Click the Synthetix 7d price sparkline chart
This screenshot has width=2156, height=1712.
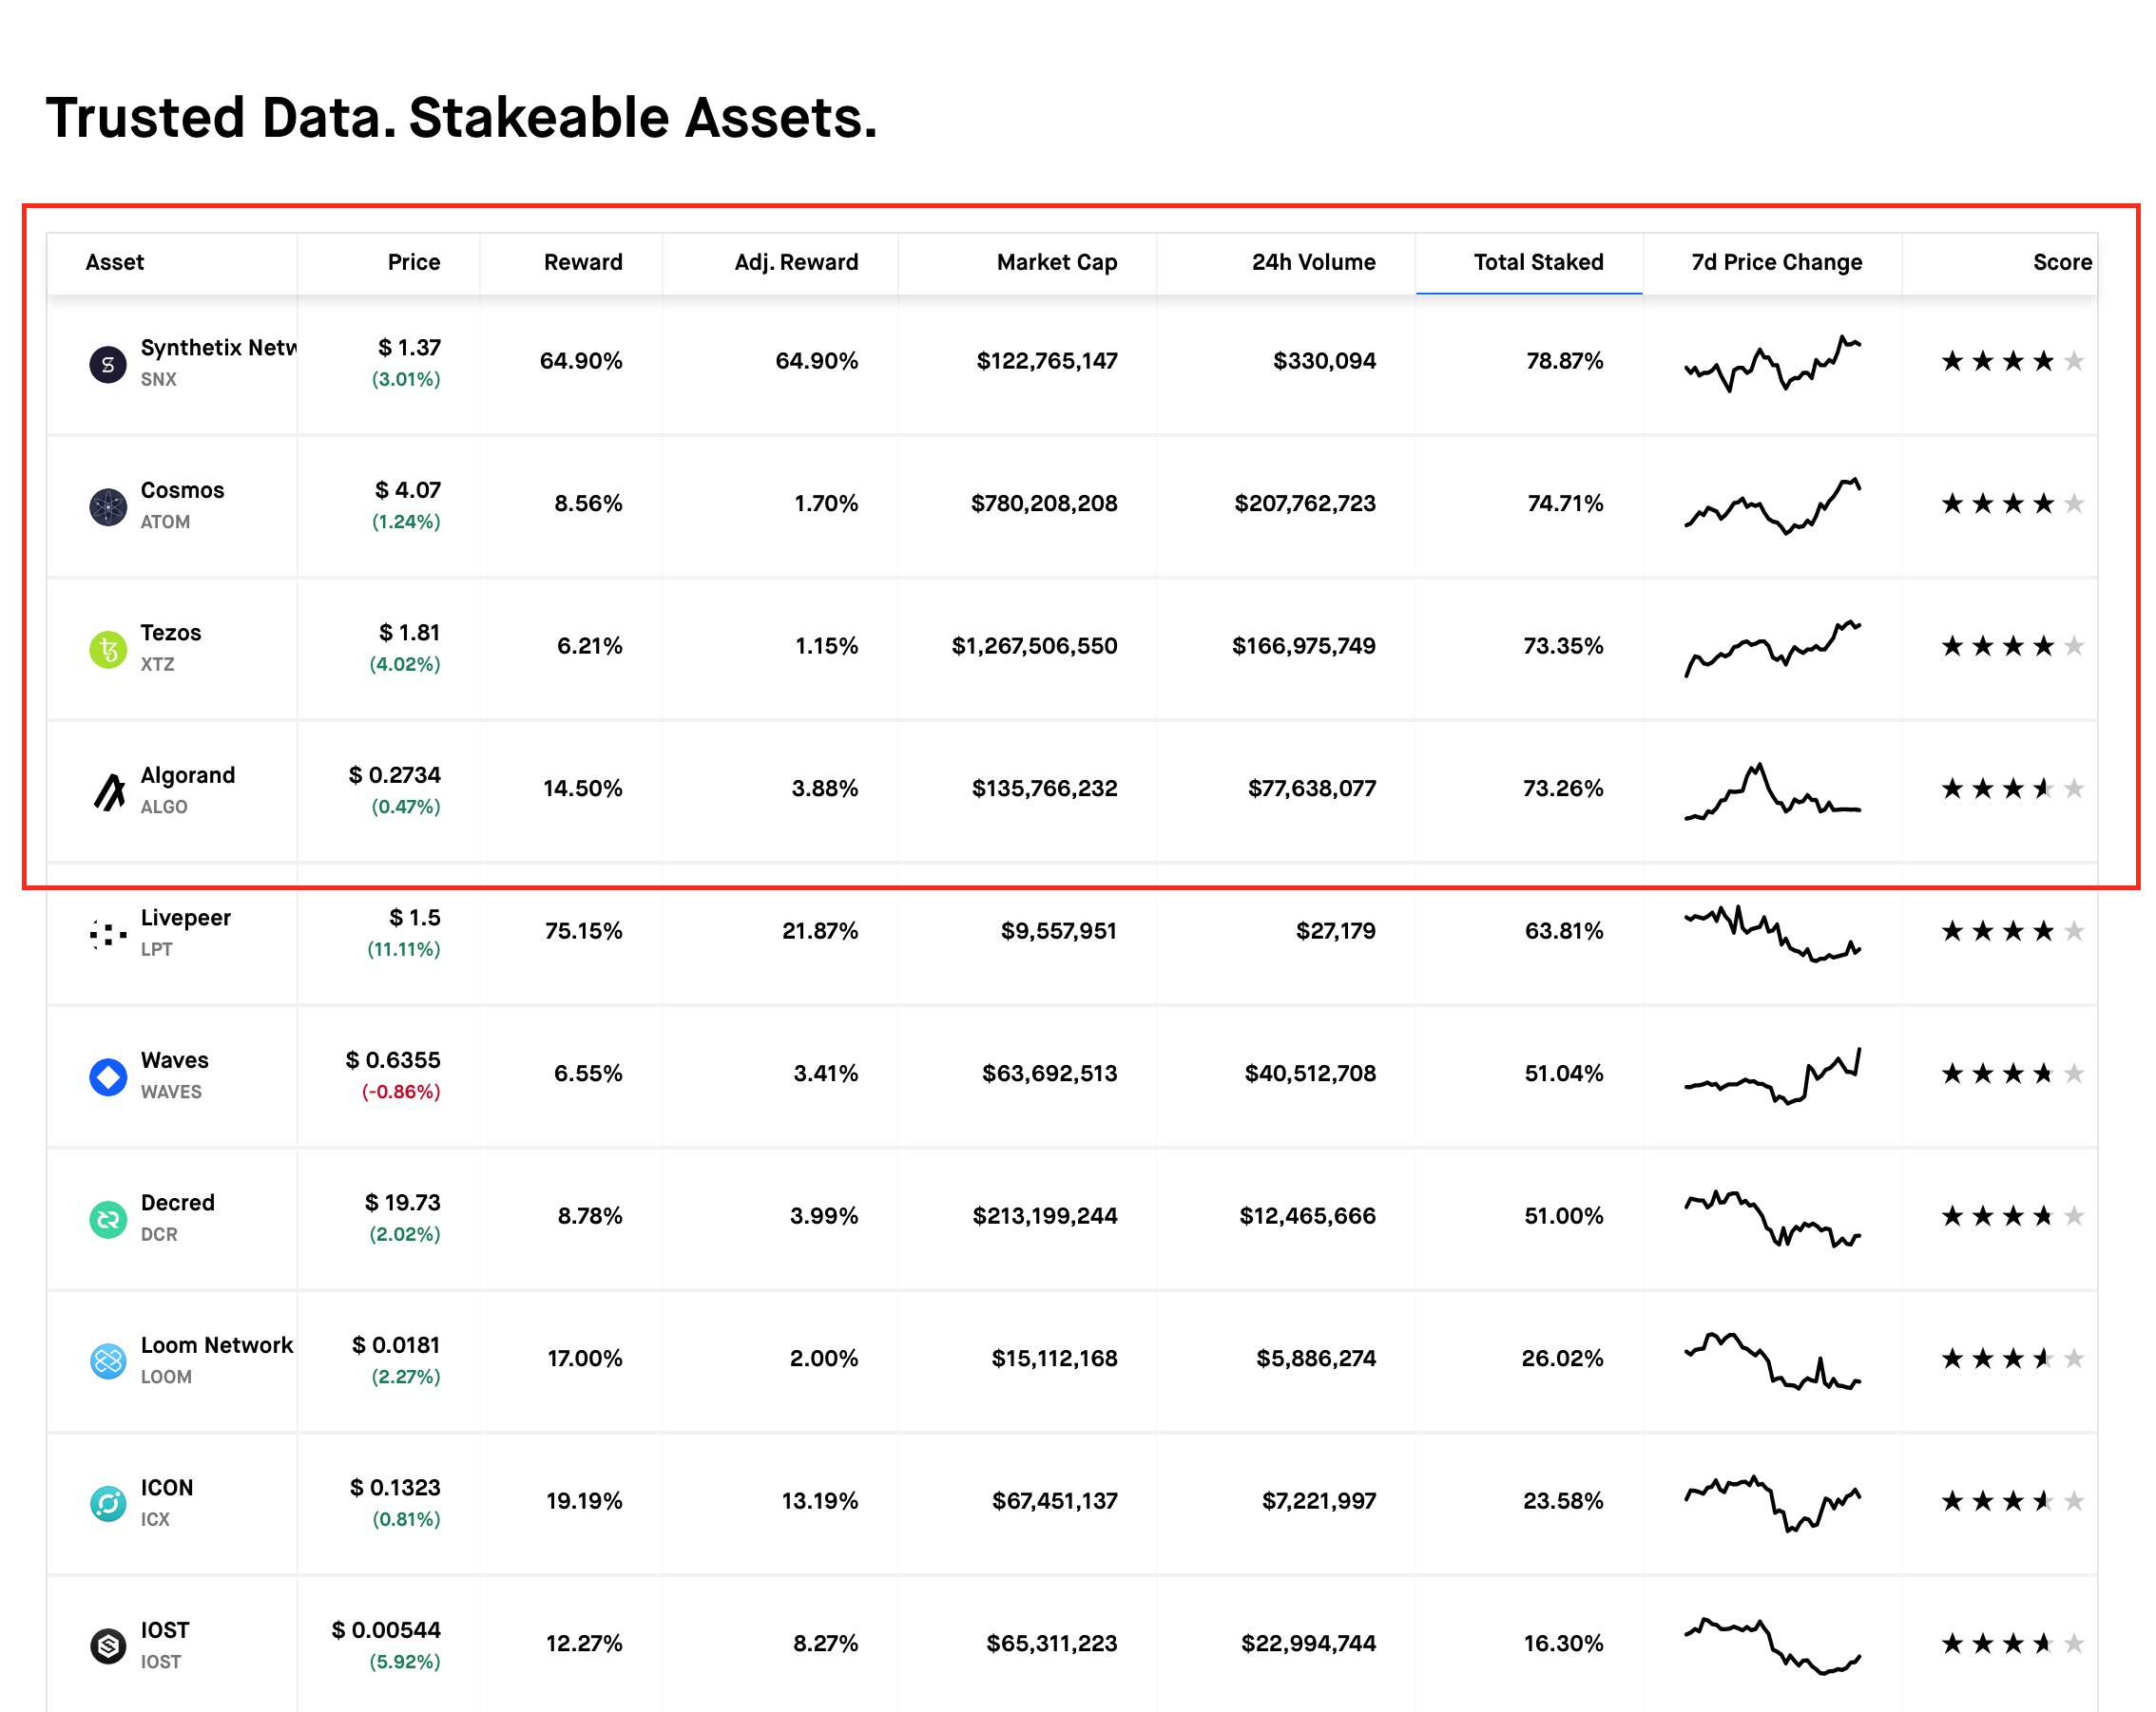[x=1772, y=363]
